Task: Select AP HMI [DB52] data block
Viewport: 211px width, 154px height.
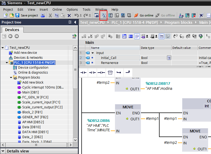Action: 33,122
